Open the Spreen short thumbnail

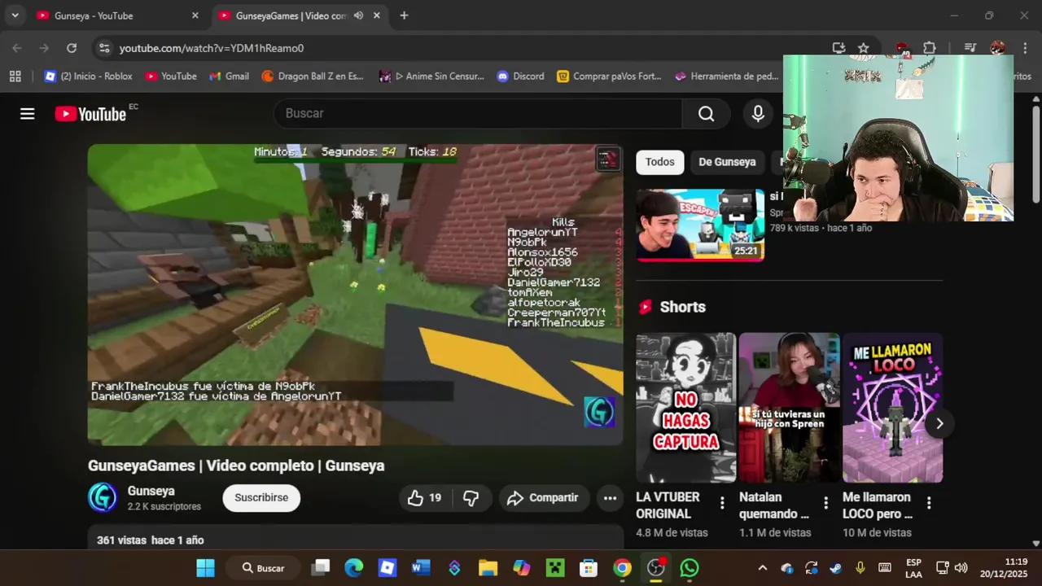(789, 408)
